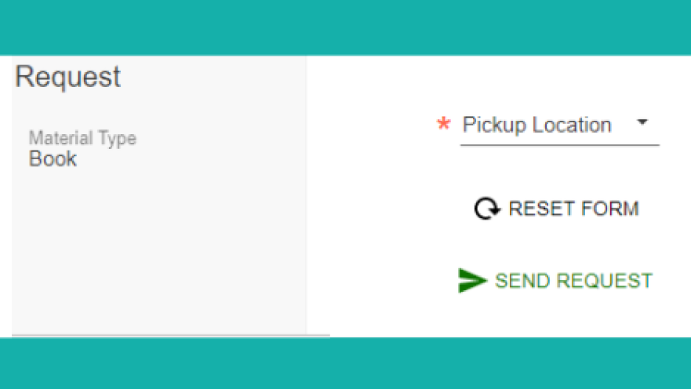
Task: Open the Pickup Location dropdown arrow
Action: (642, 122)
